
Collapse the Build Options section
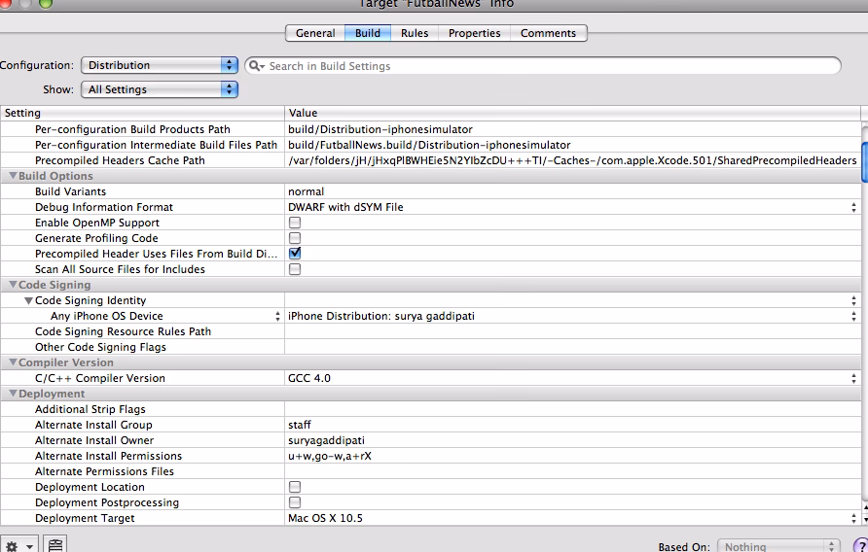click(x=13, y=176)
